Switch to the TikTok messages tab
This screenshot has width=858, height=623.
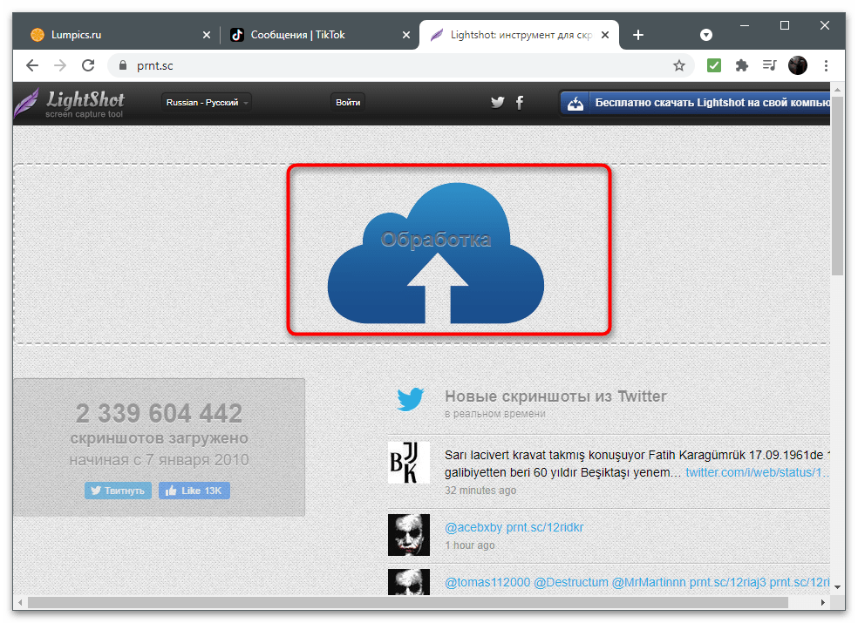pos(319,35)
